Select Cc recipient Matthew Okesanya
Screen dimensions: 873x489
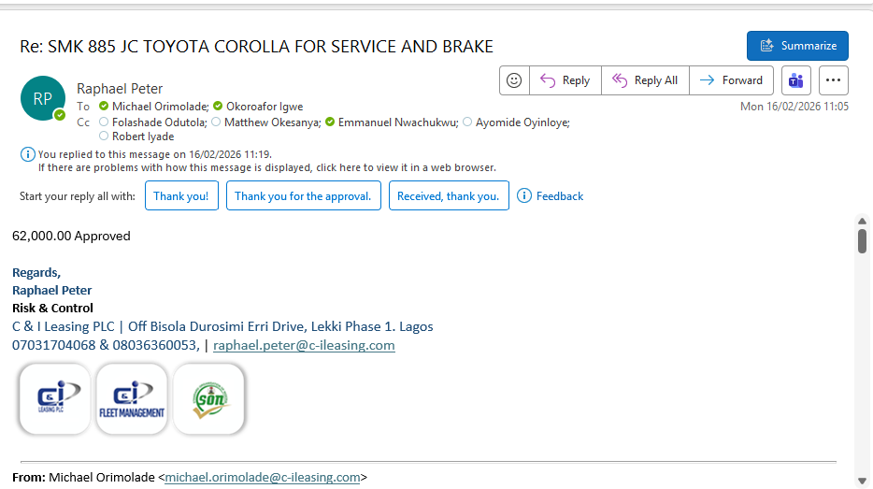point(272,122)
